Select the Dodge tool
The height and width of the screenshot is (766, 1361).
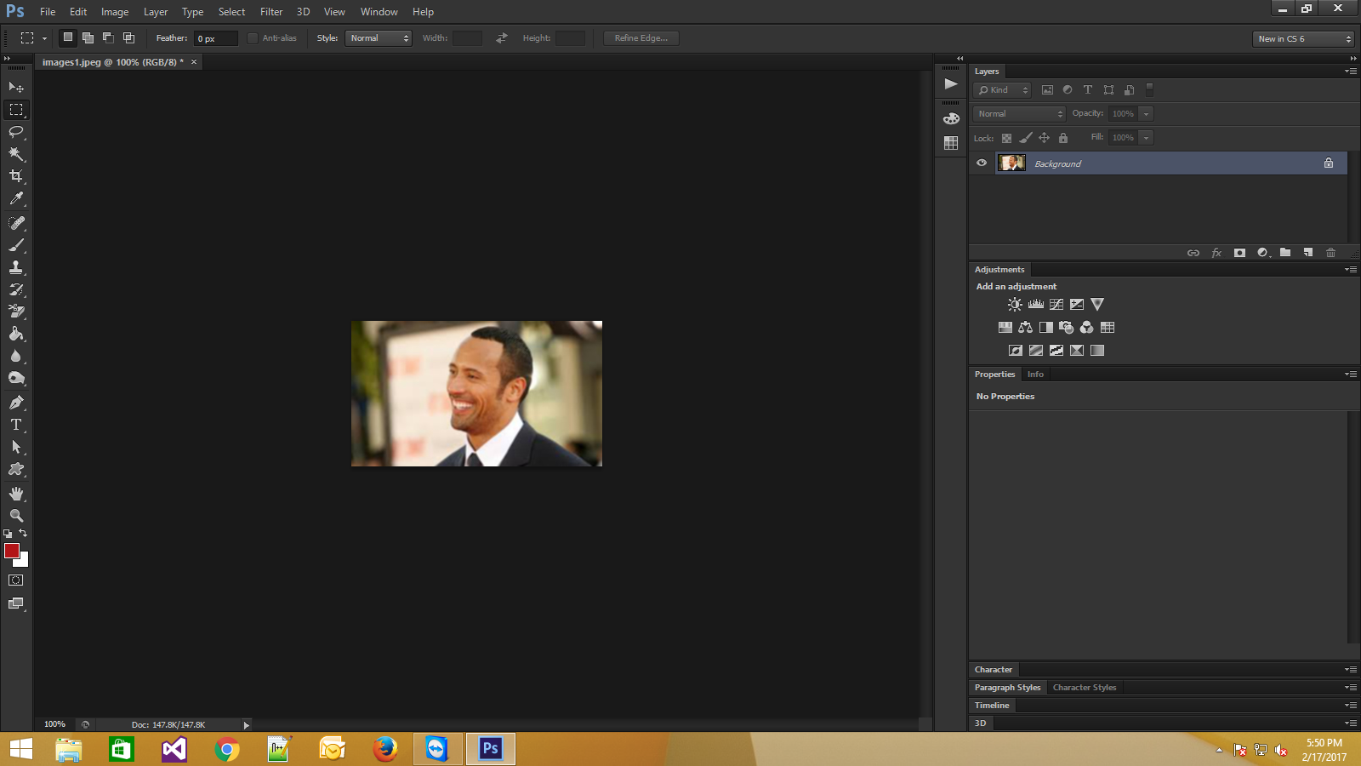[x=16, y=378]
